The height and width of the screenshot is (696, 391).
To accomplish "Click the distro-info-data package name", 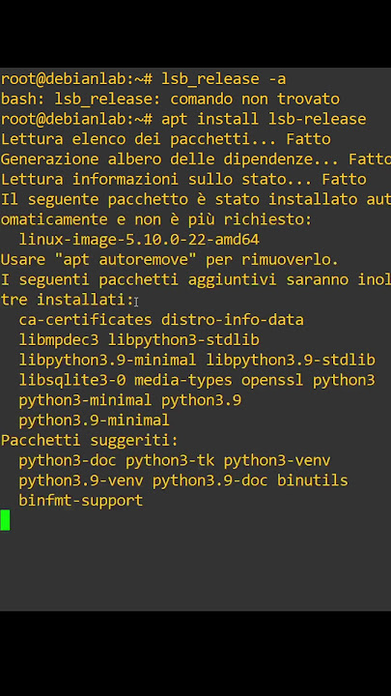I will coord(233,320).
